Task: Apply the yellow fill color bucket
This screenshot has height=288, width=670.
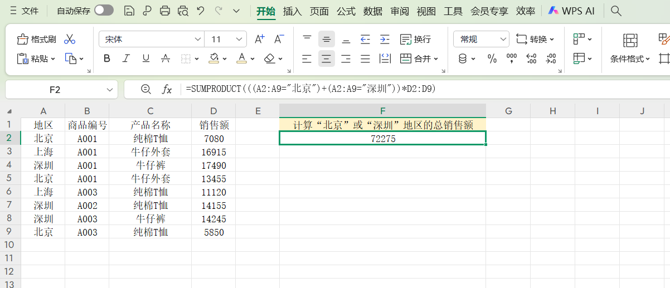Action: 214,58
